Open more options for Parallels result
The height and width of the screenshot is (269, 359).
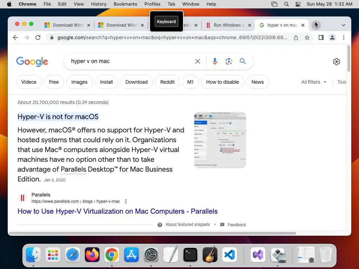pos(126,201)
